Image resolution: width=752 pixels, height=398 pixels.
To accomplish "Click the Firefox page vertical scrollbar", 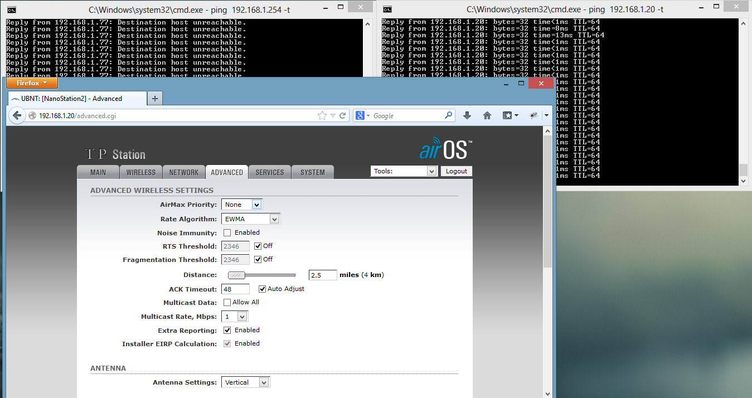I will [547, 202].
